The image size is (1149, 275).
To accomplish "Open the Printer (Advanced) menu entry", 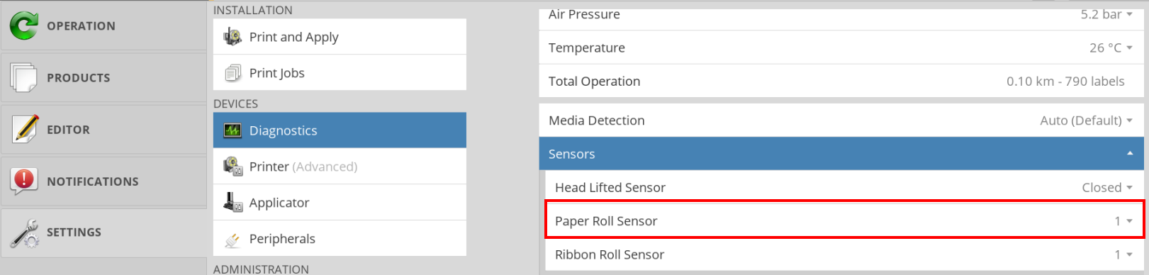I will pos(340,167).
